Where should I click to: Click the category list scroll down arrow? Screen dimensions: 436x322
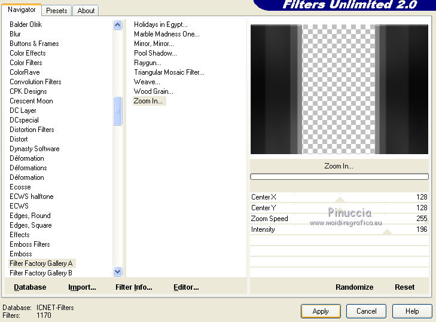(118, 271)
